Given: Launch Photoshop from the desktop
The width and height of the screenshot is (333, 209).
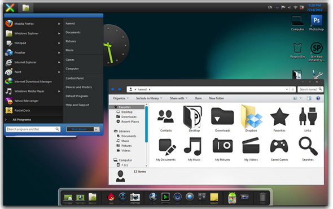Looking at the screenshot, I should [317, 23].
